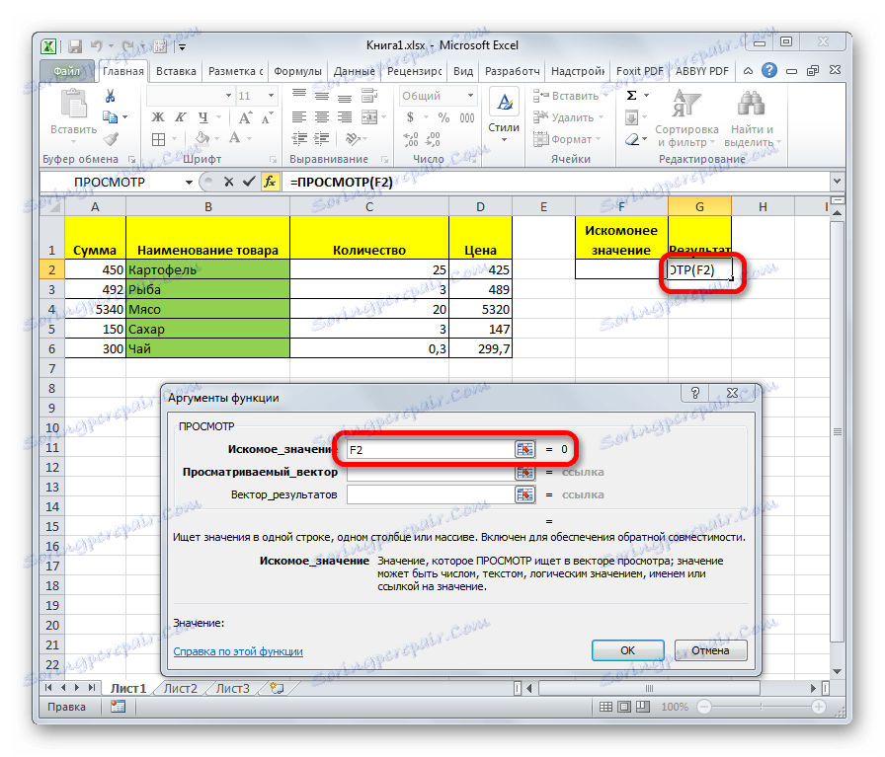Click the Insert new worksheet tab icon

tap(277, 689)
